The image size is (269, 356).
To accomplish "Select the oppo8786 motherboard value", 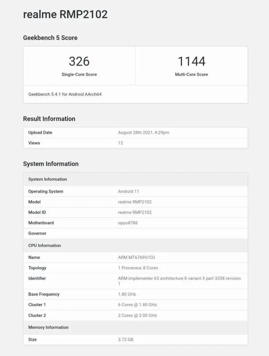I will point(128,223).
